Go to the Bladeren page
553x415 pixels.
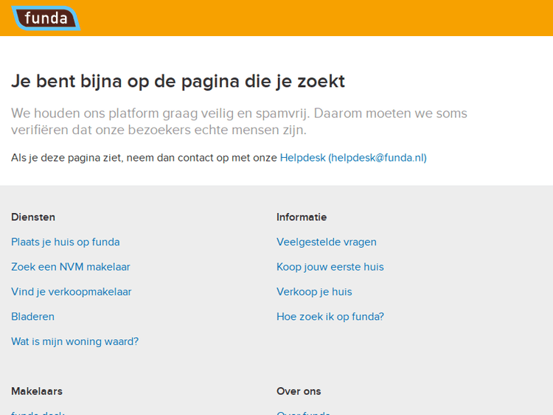pos(32,317)
